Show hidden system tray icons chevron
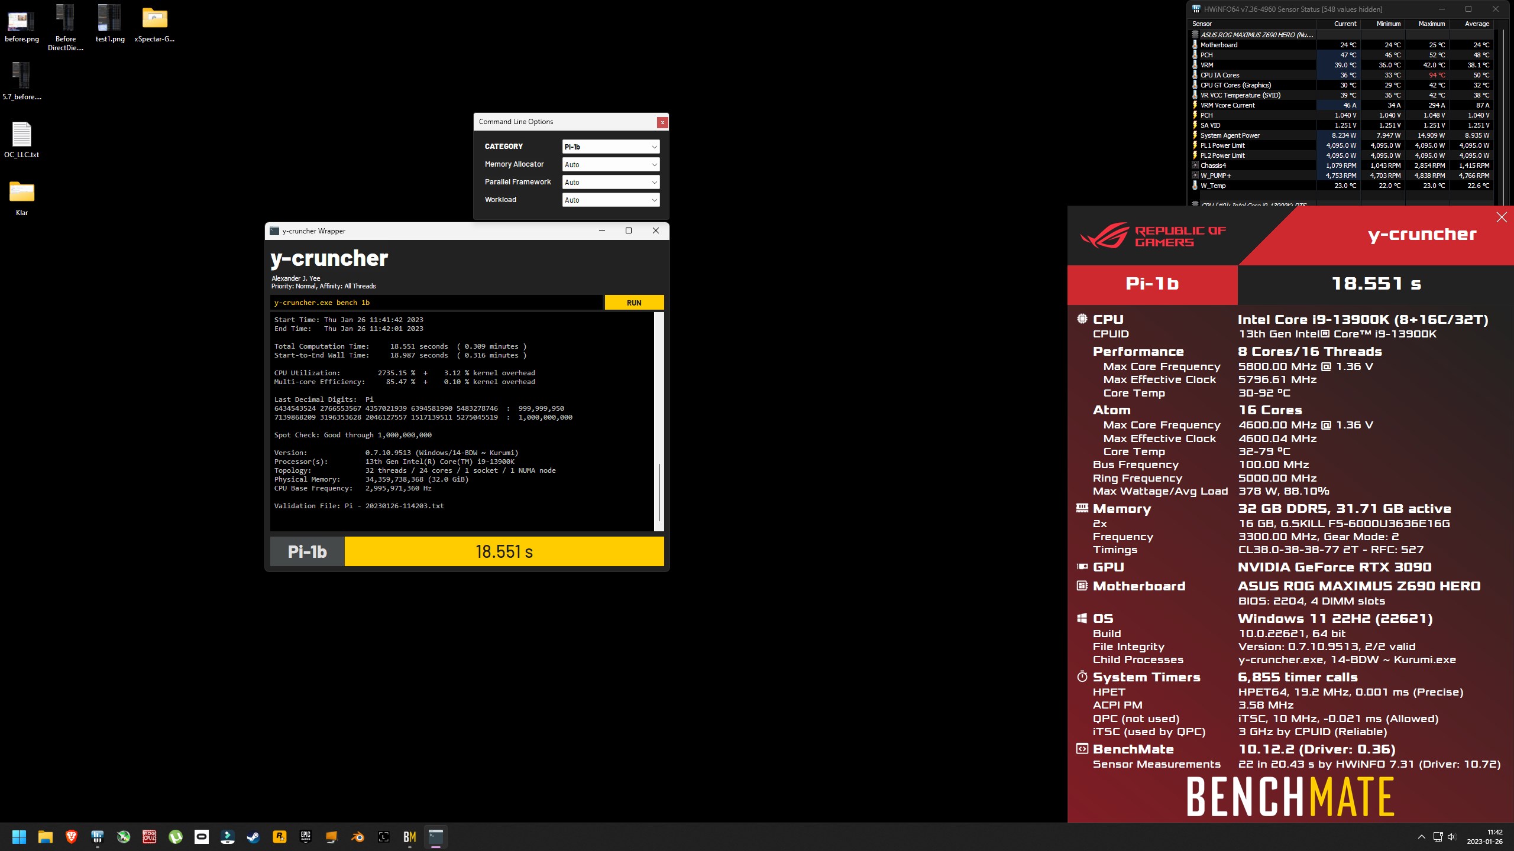Image resolution: width=1514 pixels, height=851 pixels. pos(1421,837)
